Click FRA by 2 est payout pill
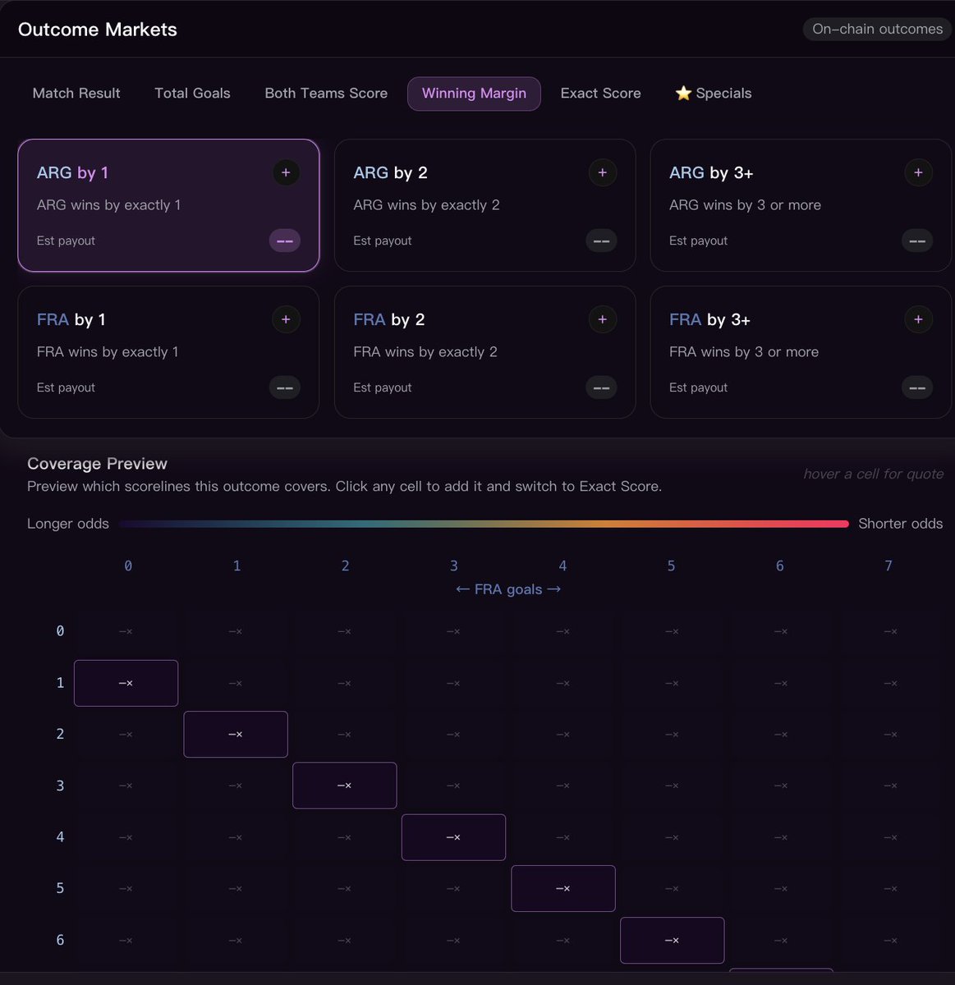The width and height of the screenshot is (955, 985). click(x=601, y=387)
